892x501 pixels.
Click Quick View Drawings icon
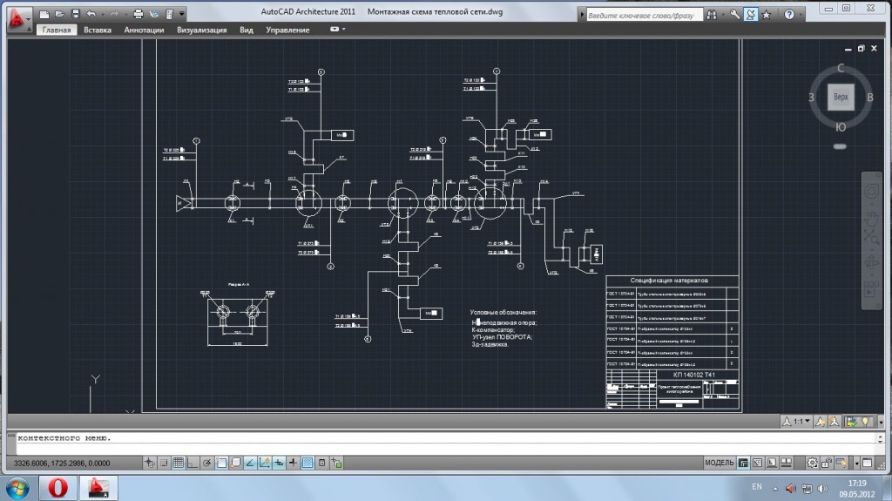[x=787, y=463]
